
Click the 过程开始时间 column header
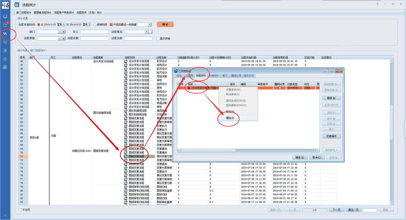256,57
